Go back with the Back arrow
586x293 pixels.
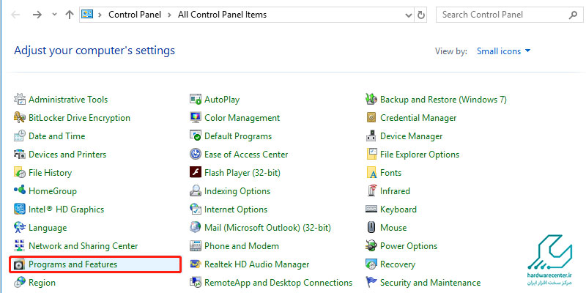tap(15, 15)
